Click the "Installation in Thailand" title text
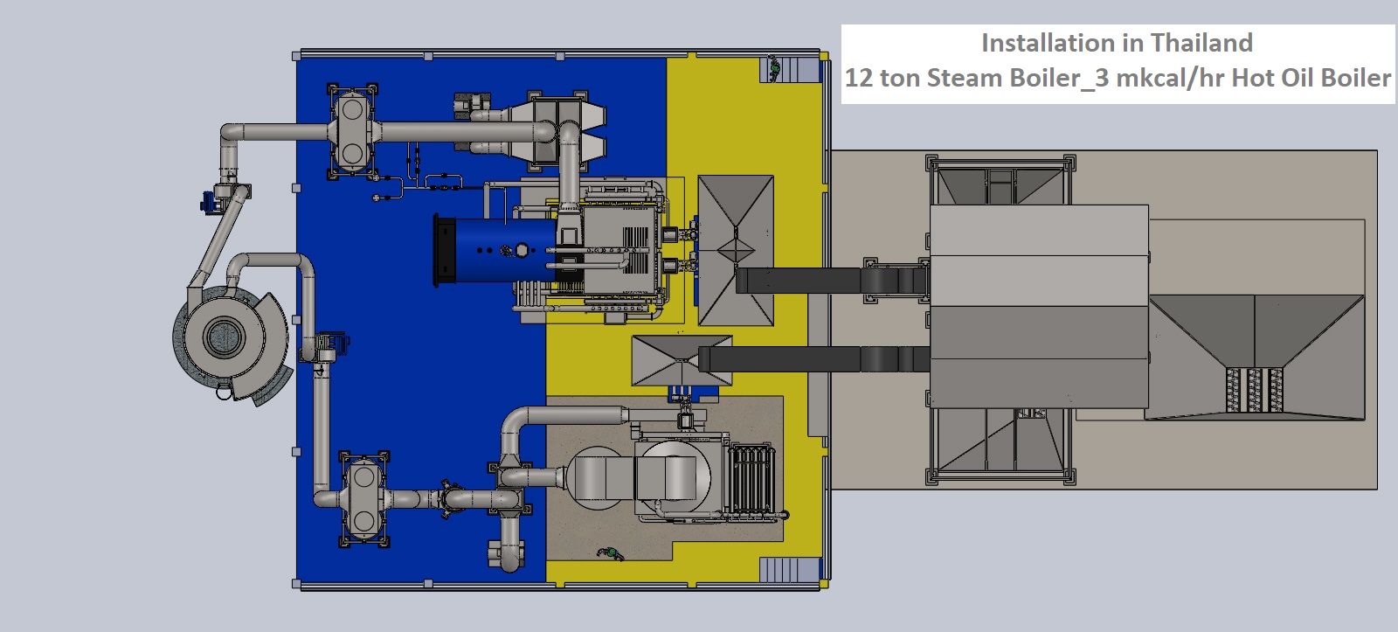Viewport: 1398px width, 632px height. (1117, 43)
